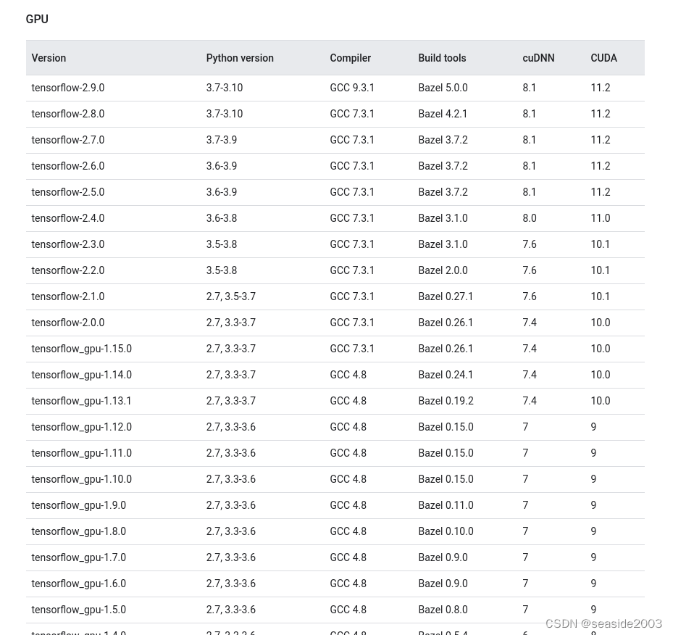Viewport: 673px width, 635px height.
Task: Click the Compiler column header
Action: click(x=350, y=58)
